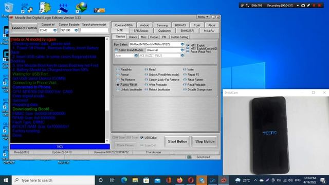Open the Recycle Bin desktop icon

pyautogui.click(x=8, y=8)
